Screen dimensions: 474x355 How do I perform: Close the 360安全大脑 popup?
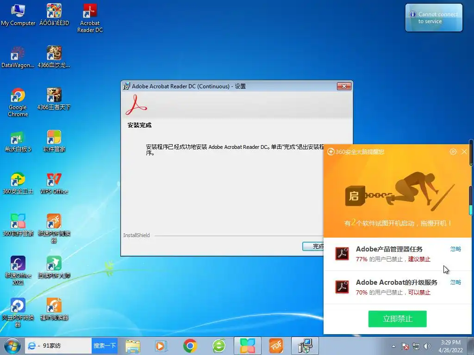[464, 152]
